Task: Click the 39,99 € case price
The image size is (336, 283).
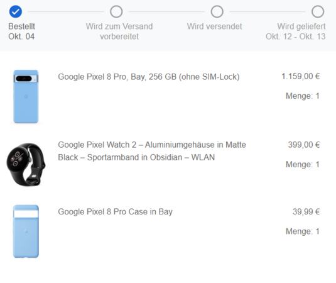Action: click(x=306, y=212)
